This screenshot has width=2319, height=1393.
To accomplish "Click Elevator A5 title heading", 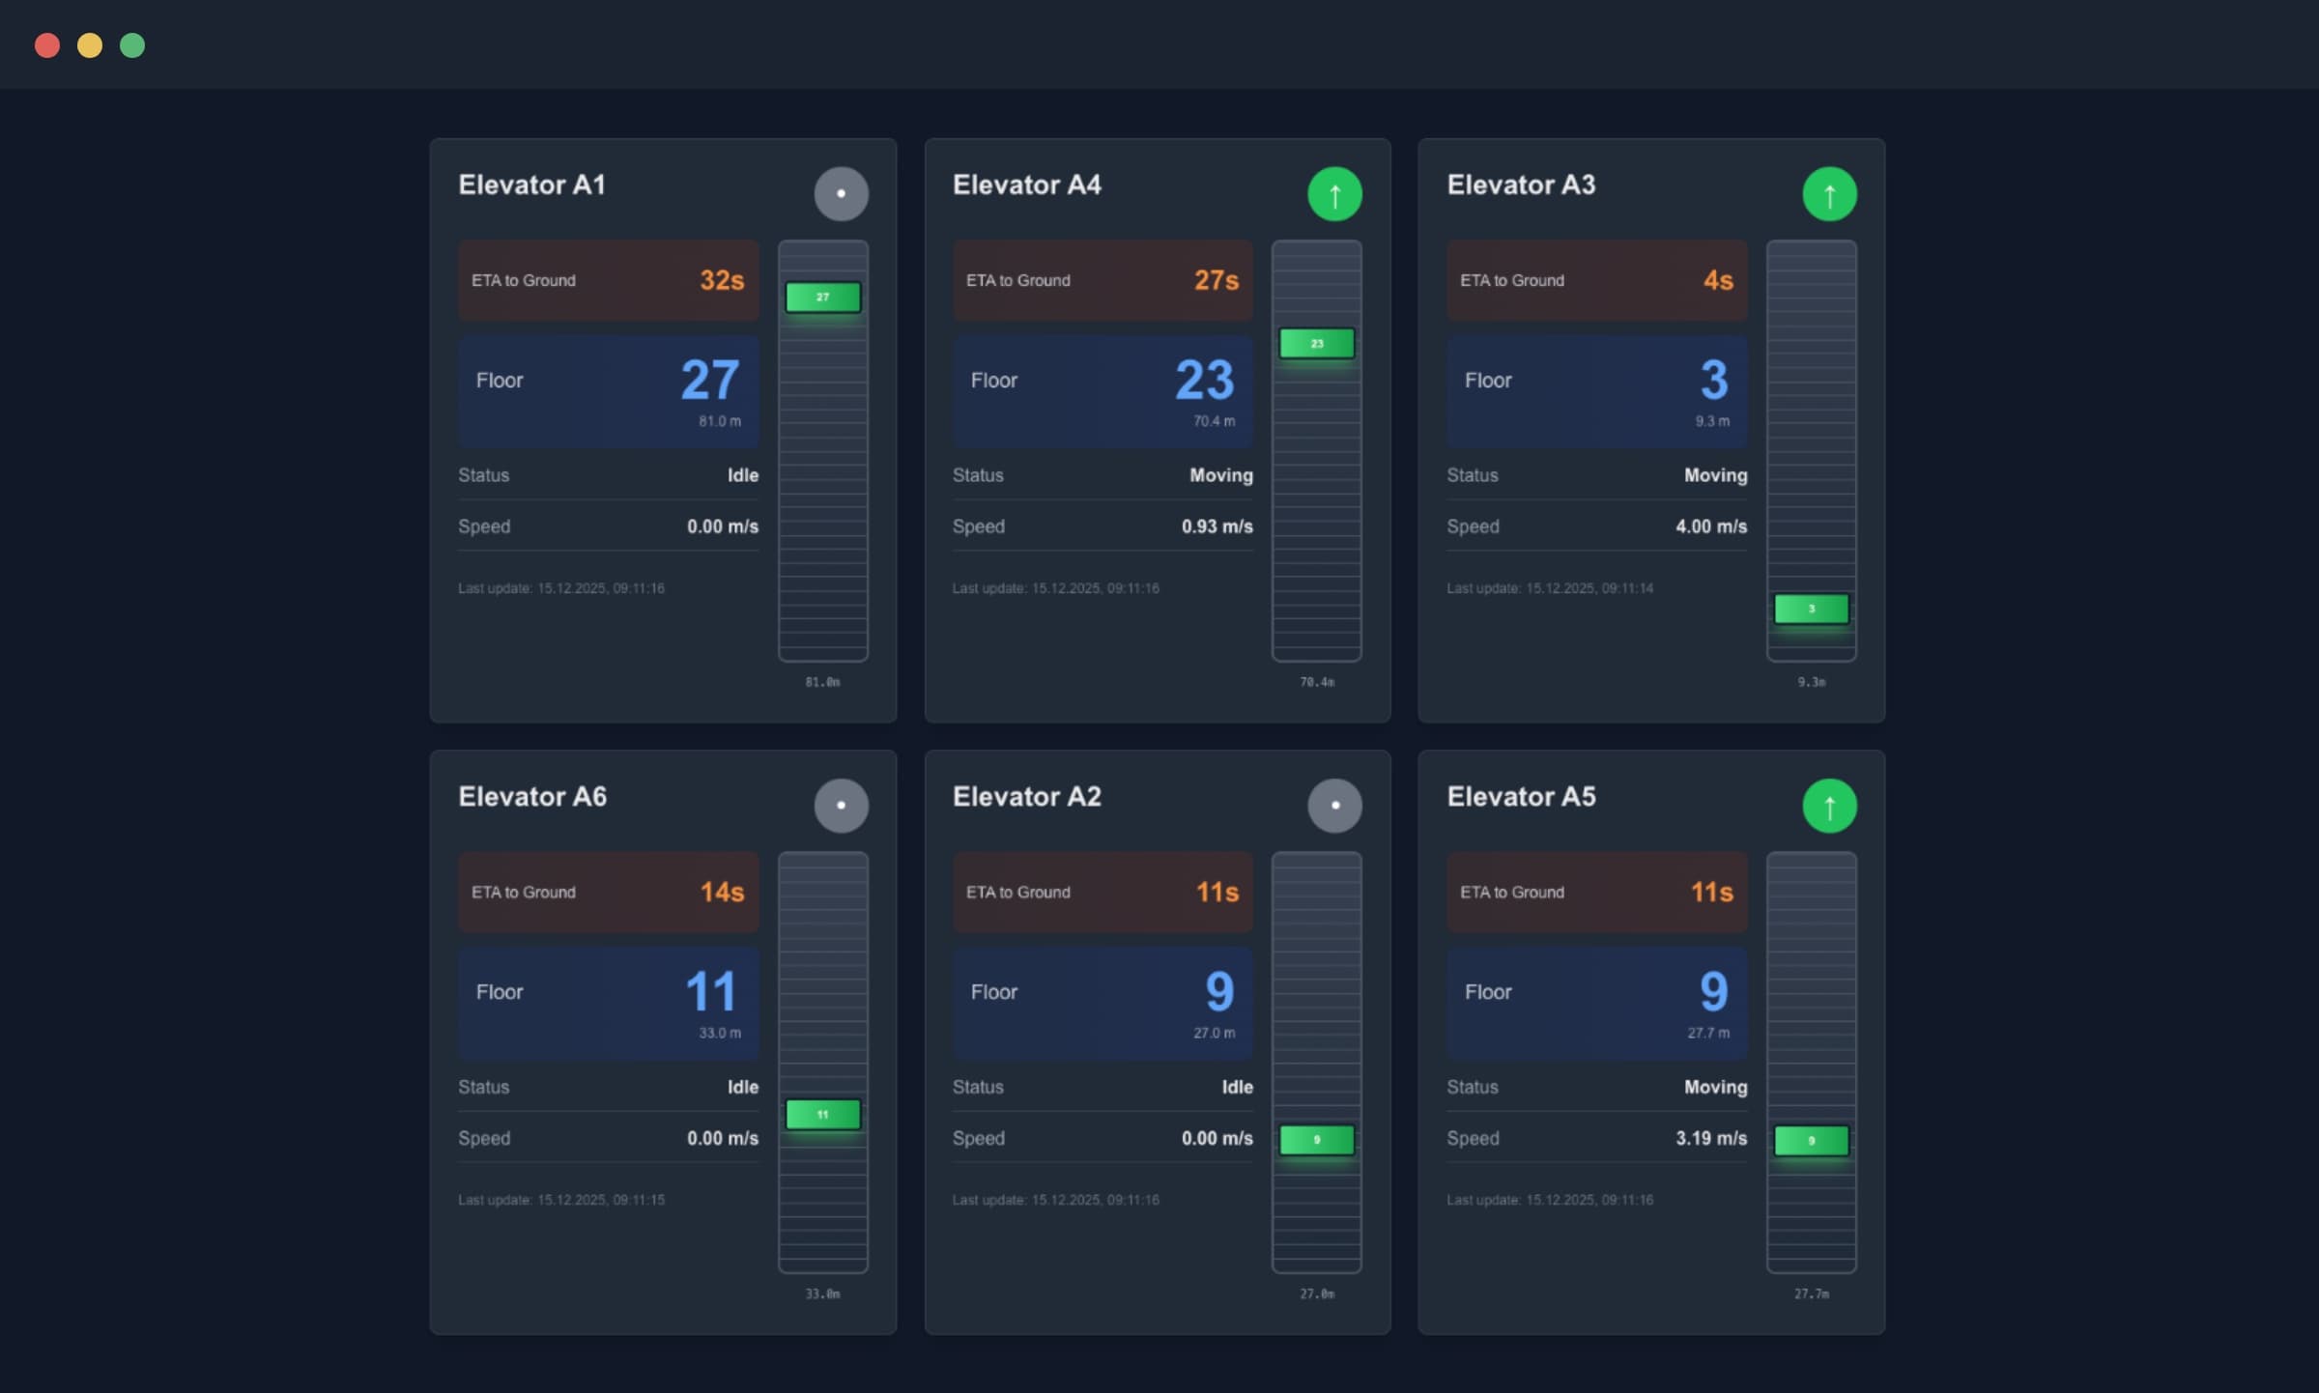I will pos(1521,797).
